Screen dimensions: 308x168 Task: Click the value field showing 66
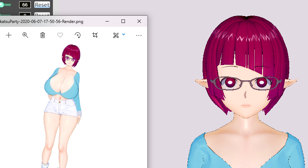[x=25, y=5]
